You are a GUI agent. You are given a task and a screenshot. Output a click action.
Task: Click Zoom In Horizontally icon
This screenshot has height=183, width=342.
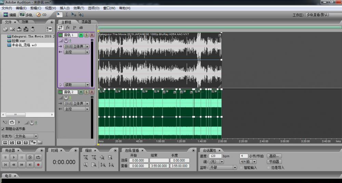(x=86, y=157)
